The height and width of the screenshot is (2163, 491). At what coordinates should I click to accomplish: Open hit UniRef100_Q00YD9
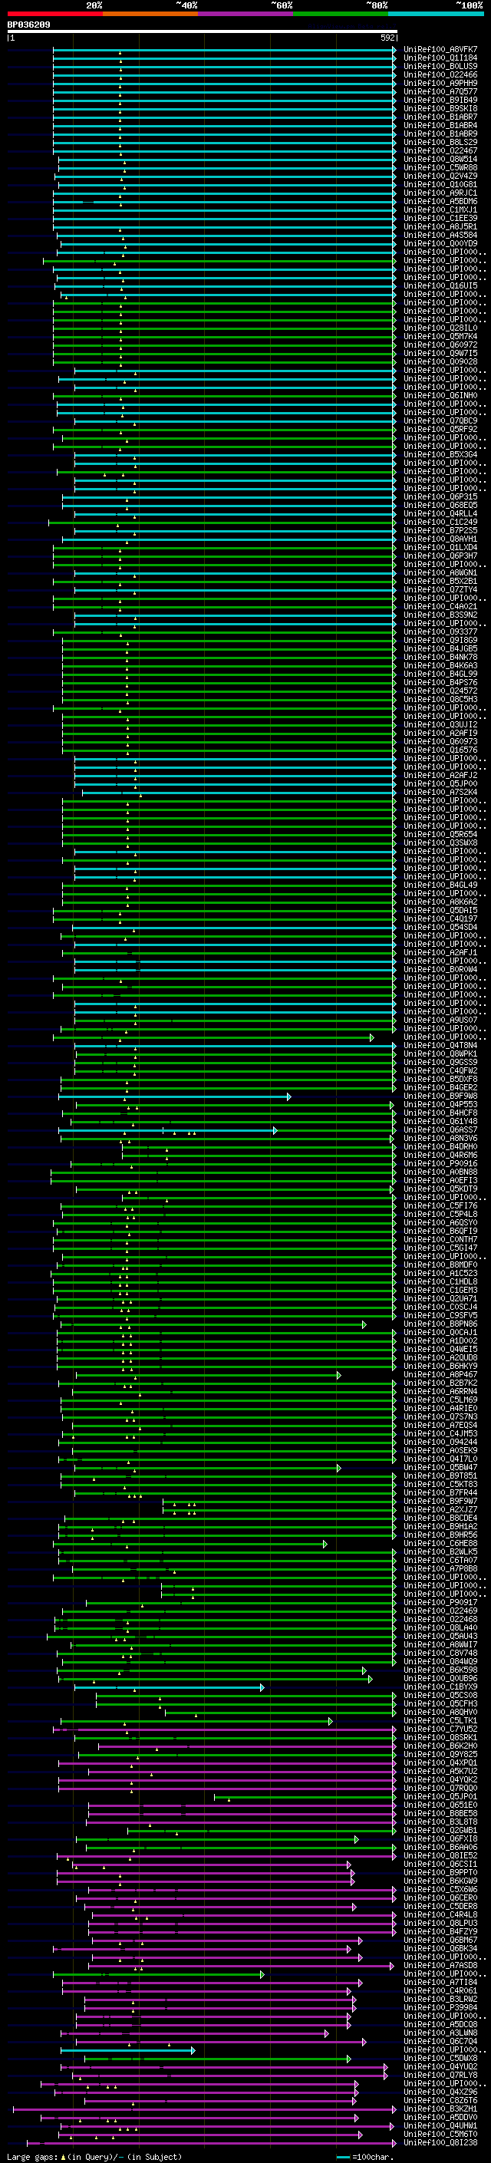point(440,243)
